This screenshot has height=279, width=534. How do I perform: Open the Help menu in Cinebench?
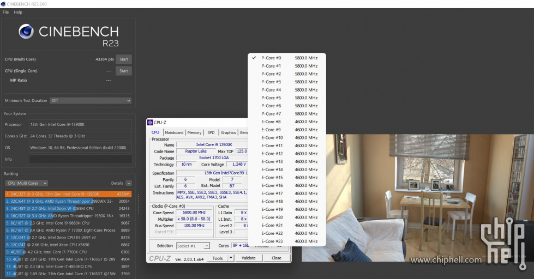pos(17,12)
